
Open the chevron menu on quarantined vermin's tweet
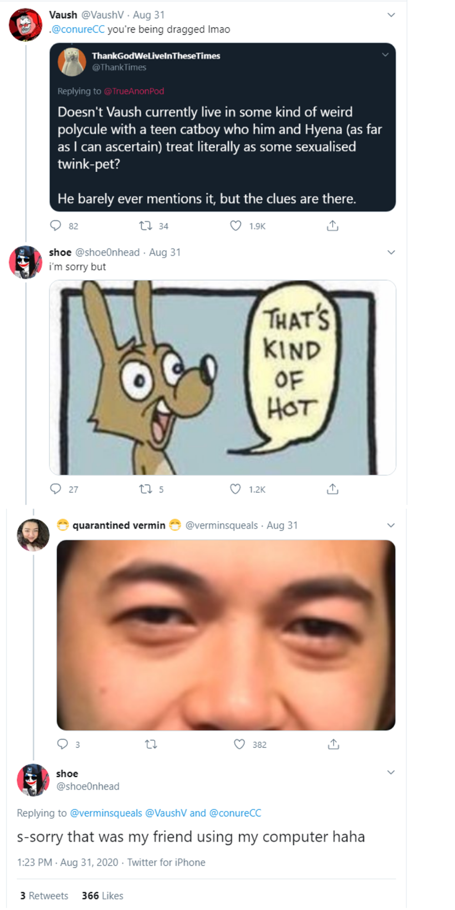point(391,526)
